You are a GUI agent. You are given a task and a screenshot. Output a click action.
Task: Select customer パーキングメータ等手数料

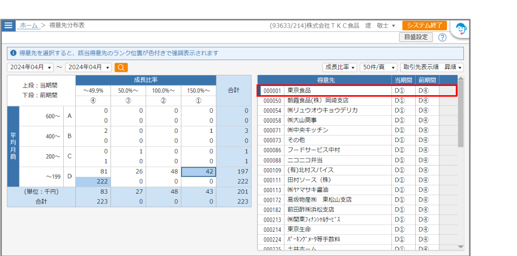[358, 239]
